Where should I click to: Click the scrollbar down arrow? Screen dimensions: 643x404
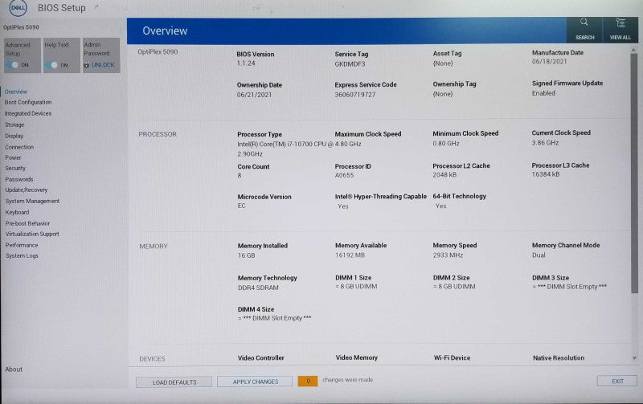point(634,358)
